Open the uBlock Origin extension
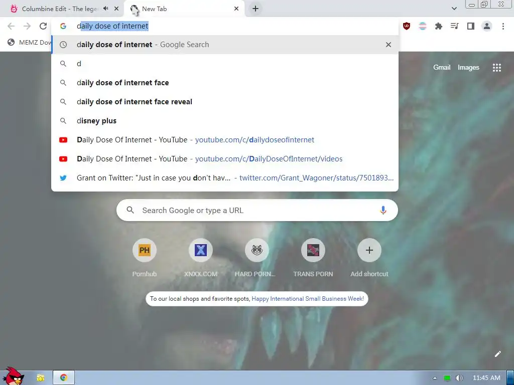Viewport: 514px width, 385px height. pos(407,26)
